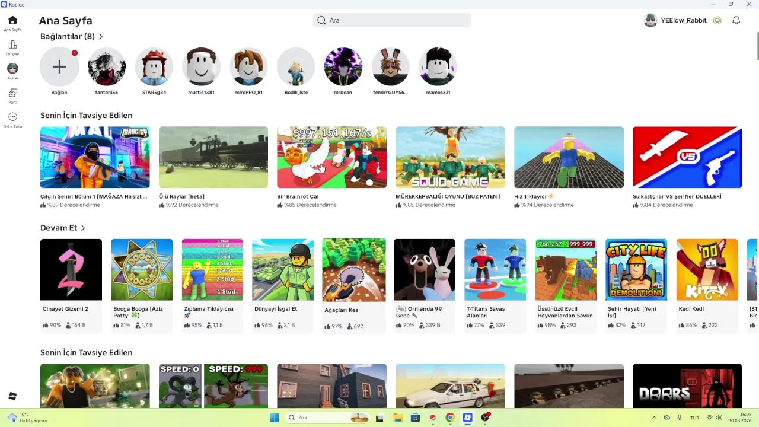Open the Avatar sidebar icon

[x=12, y=69]
